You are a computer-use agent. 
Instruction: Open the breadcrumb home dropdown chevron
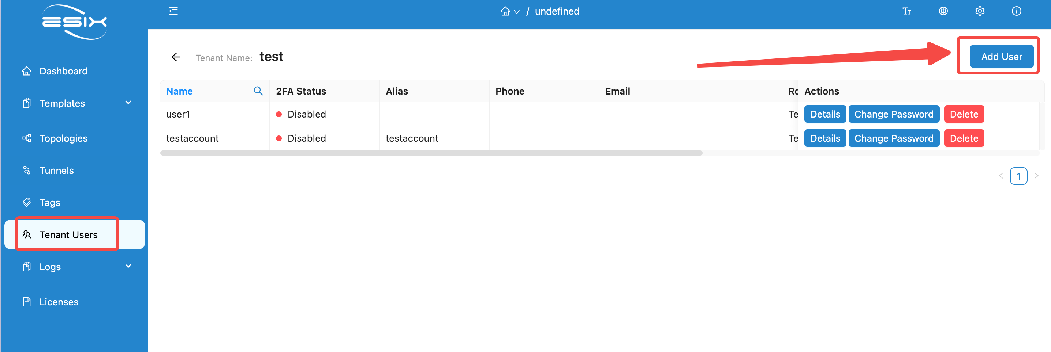point(516,12)
